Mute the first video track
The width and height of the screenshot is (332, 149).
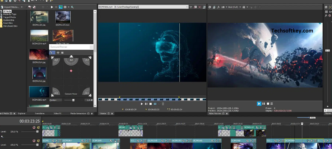click(x=34, y=128)
